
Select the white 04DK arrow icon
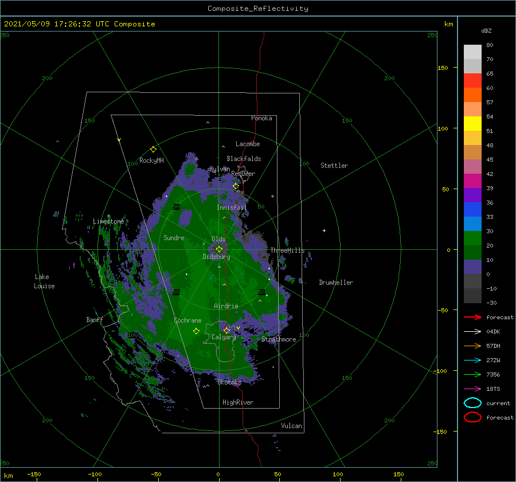click(x=472, y=331)
